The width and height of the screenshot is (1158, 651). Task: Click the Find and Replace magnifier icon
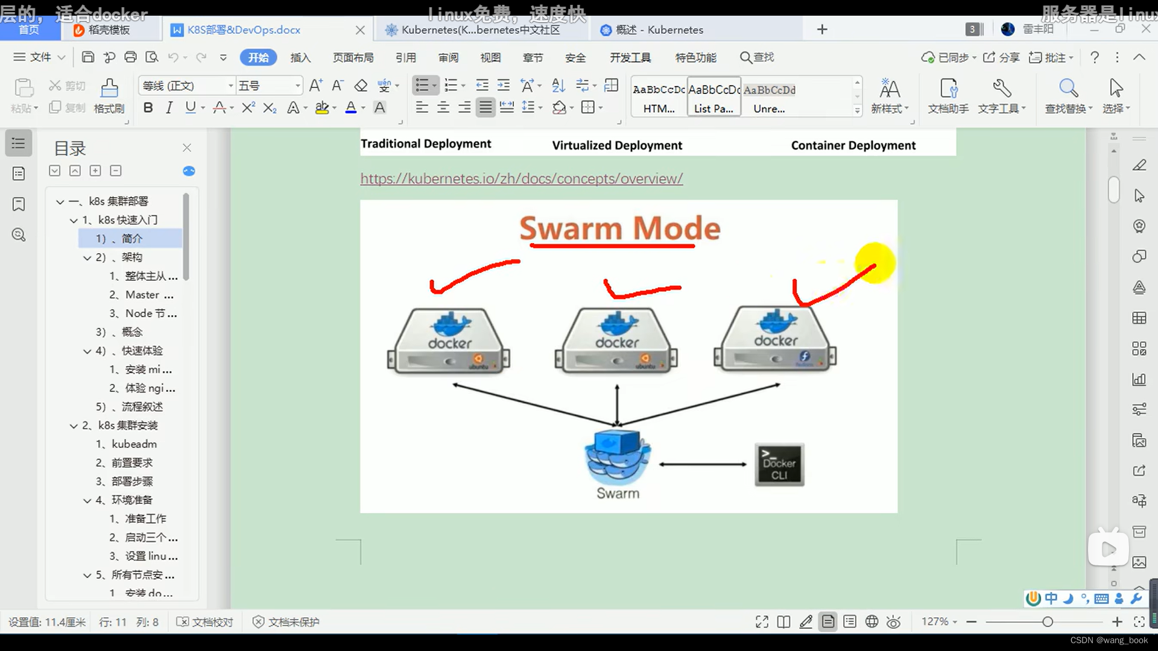tap(1068, 89)
